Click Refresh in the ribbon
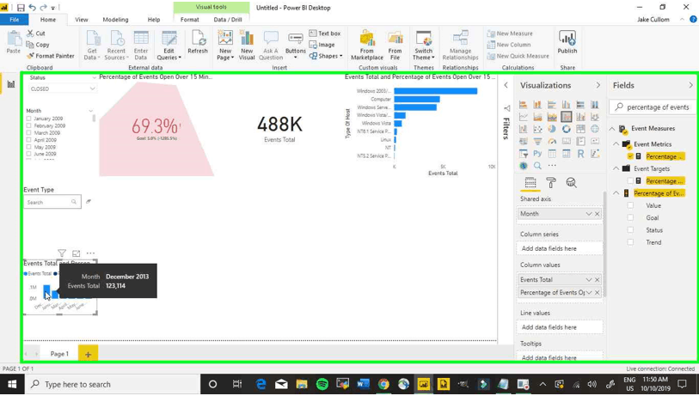Screen dimensions: 699x396 click(198, 43)
